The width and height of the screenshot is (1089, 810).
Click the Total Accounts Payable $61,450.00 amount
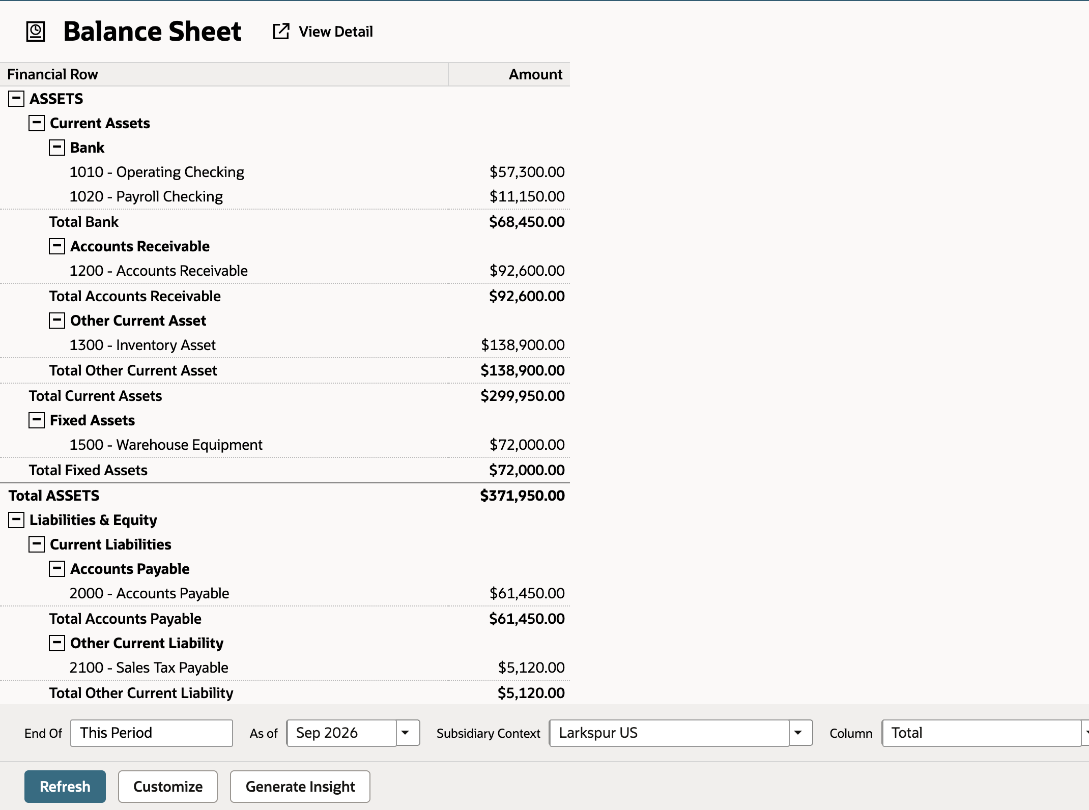(x=527, y=619)
